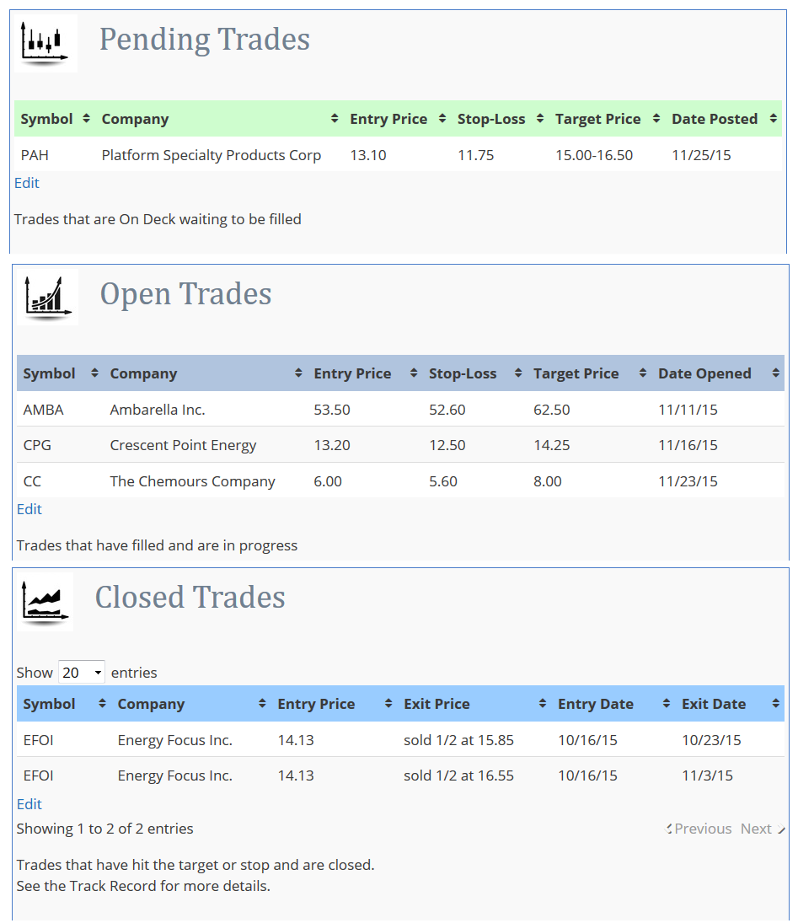The image size is (798, 923).
Task: Click the Exit Date sort icon in Closed Trades
Action: 774,703
